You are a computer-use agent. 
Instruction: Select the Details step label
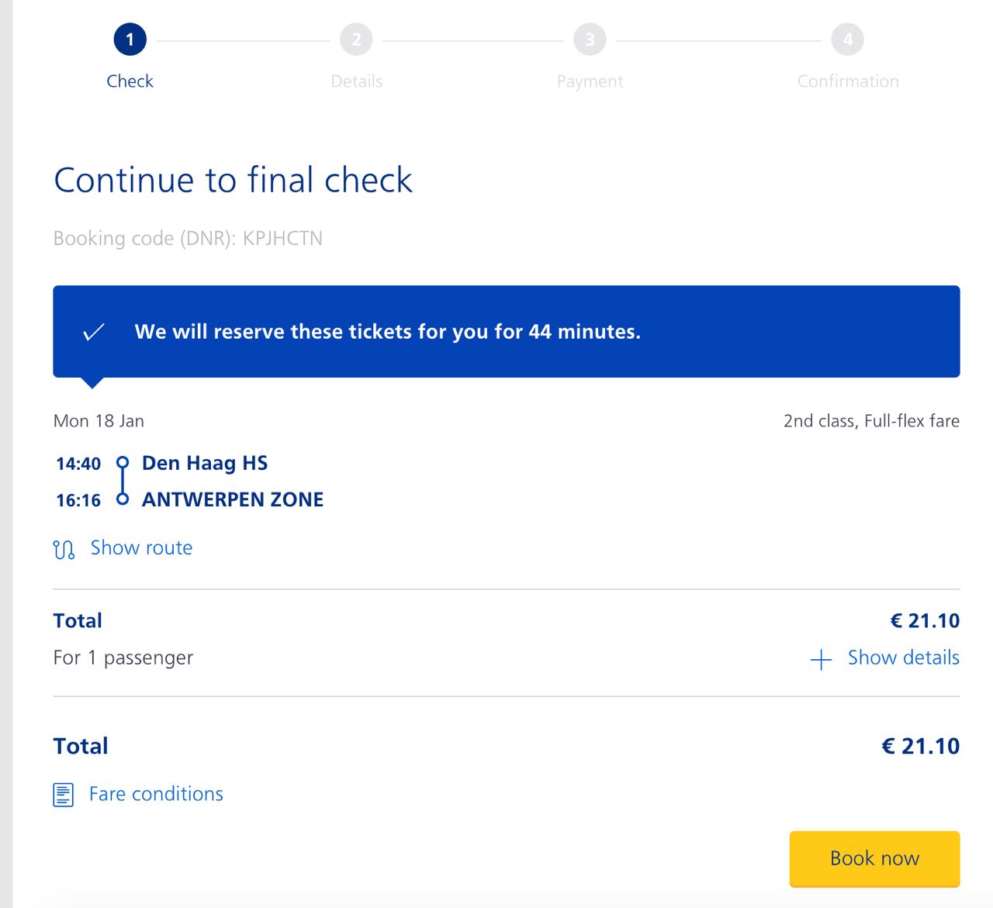tap(356, 81)
